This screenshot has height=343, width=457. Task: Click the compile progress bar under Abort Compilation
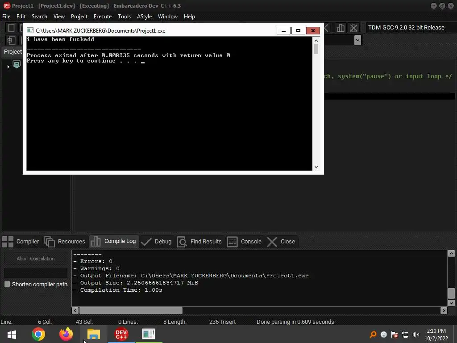coord(36,272)
